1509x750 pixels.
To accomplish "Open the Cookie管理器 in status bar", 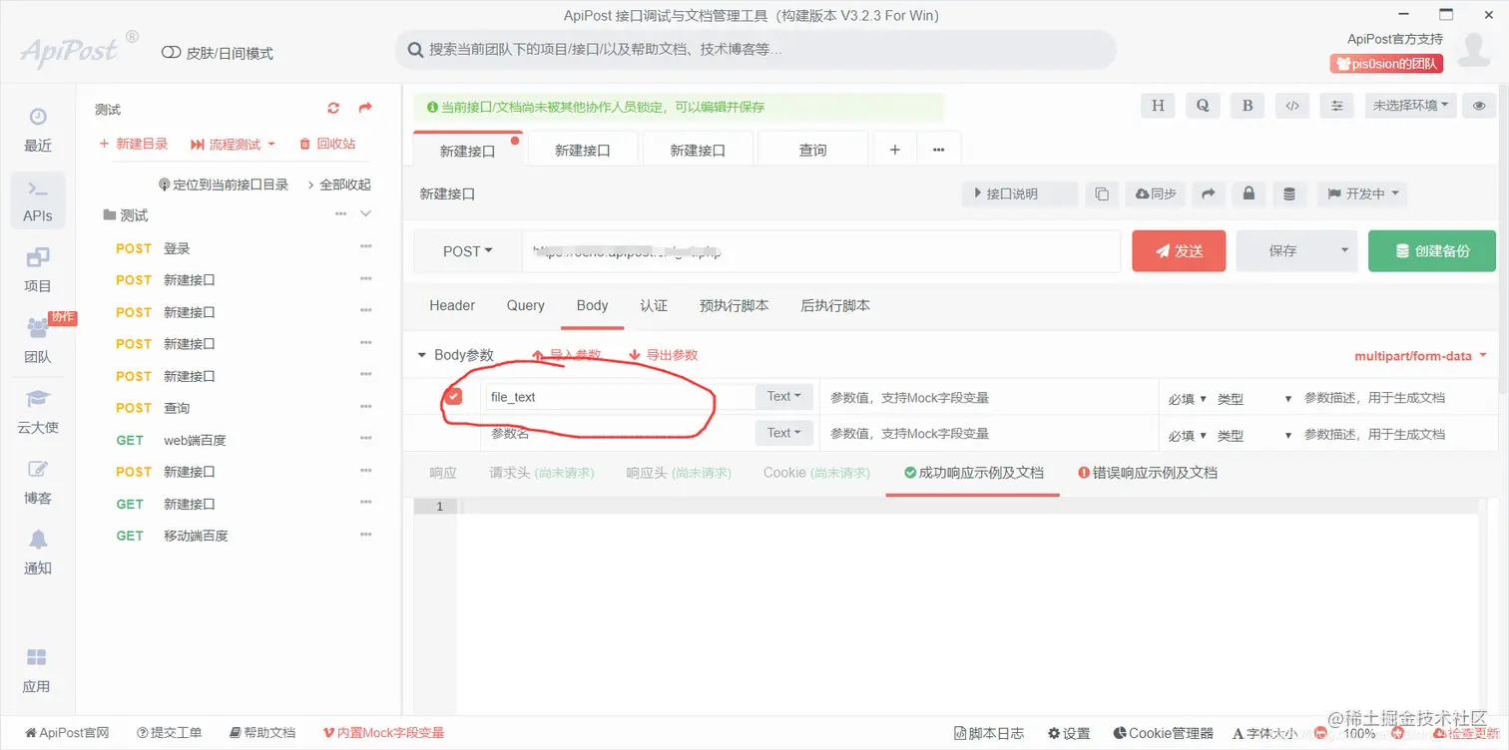I will coord(1163,733).
